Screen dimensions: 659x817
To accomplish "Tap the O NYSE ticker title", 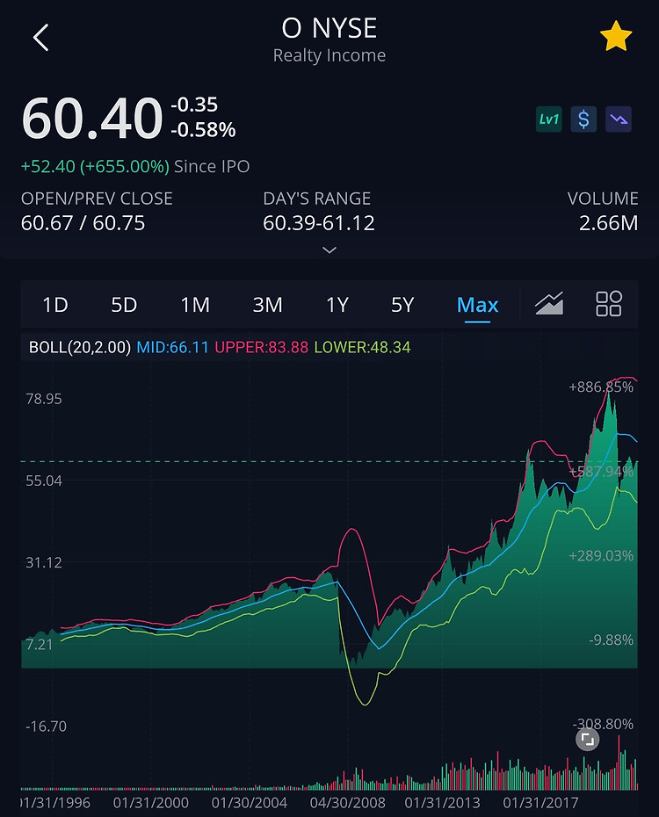I will (x=329, y=28).
